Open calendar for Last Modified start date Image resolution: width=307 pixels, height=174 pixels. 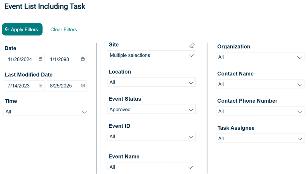coord(41,86)
